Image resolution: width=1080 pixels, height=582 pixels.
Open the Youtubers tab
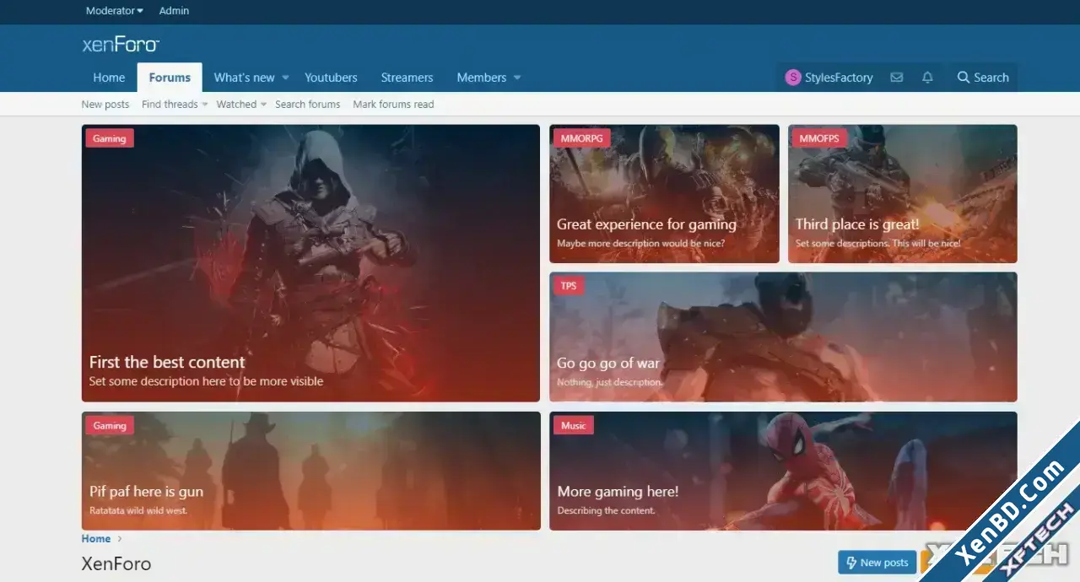[x=331, y=78]
